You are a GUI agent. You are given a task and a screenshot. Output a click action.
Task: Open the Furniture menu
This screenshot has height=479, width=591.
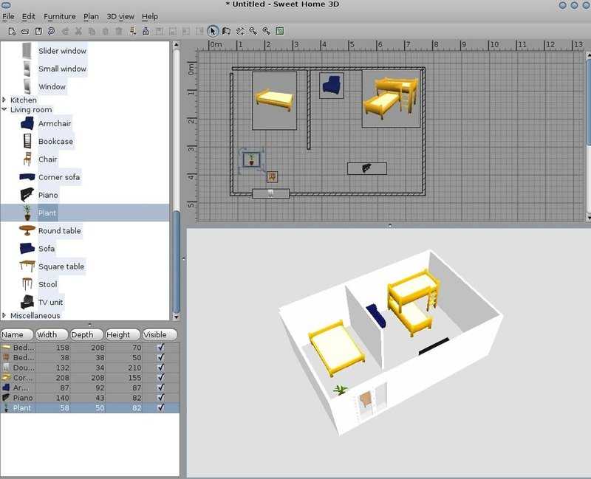click(x=59, y=16)
